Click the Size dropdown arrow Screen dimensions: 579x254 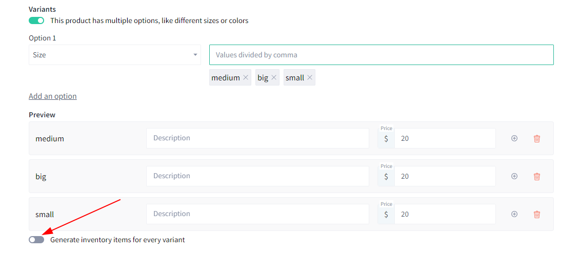pos(195,55)
